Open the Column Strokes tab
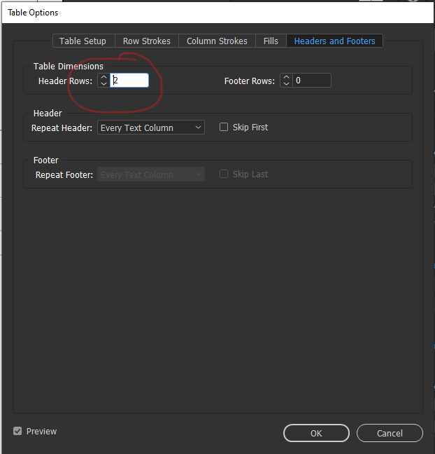This screenshot has height=454, width=435. (217, 41)
